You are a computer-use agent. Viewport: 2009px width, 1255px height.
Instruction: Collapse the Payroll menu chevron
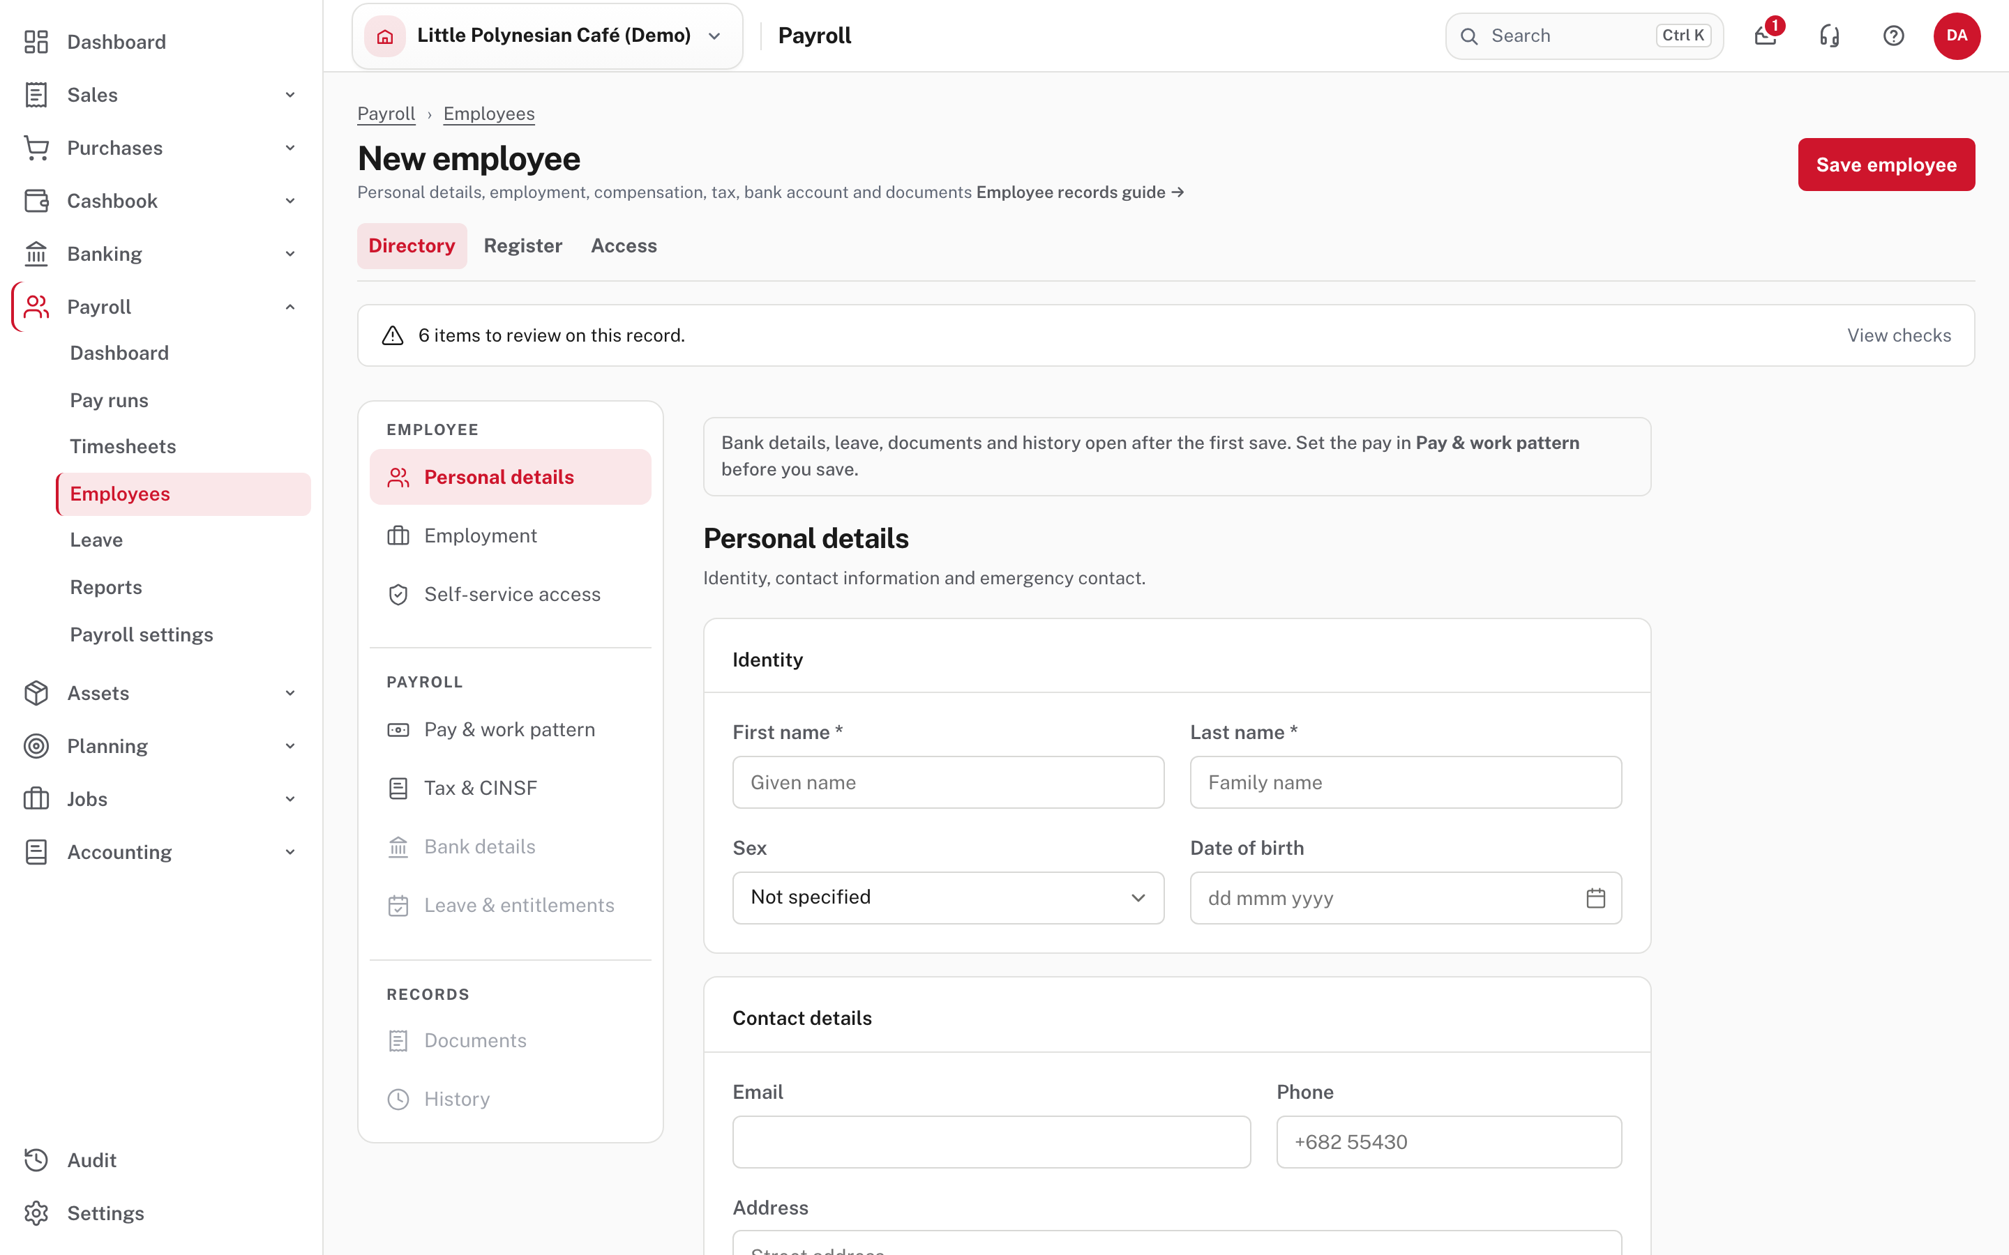pos(289,307)
